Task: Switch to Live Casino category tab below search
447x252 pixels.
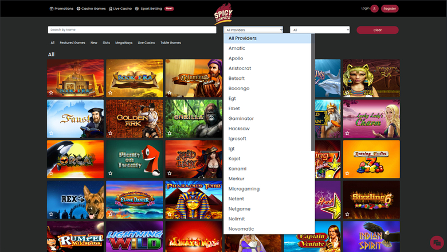Action: click(x=146, y=42)
